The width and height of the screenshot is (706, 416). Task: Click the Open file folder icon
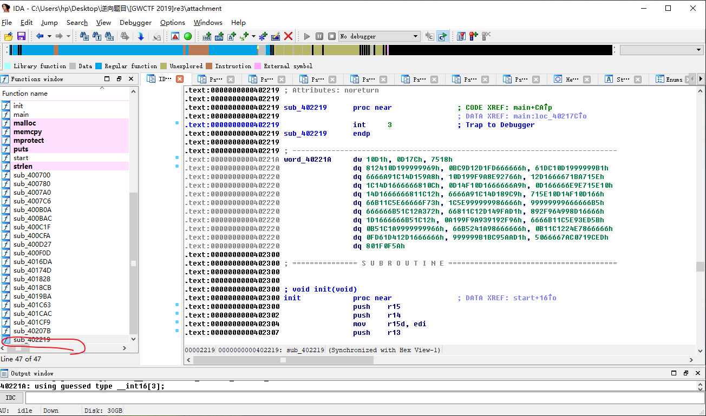(x=8, y=36)
